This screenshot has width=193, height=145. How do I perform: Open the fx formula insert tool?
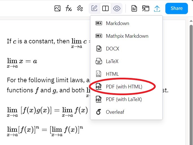[x=69, y=8]
